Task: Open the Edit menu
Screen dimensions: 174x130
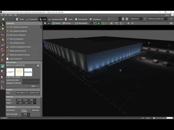Action: [6, 15]
